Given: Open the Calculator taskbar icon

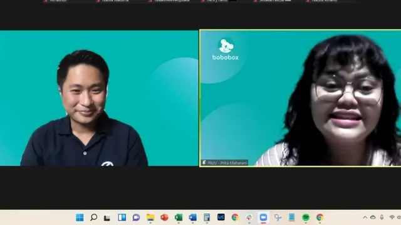Looking at the screenshot, I should 207,217.
